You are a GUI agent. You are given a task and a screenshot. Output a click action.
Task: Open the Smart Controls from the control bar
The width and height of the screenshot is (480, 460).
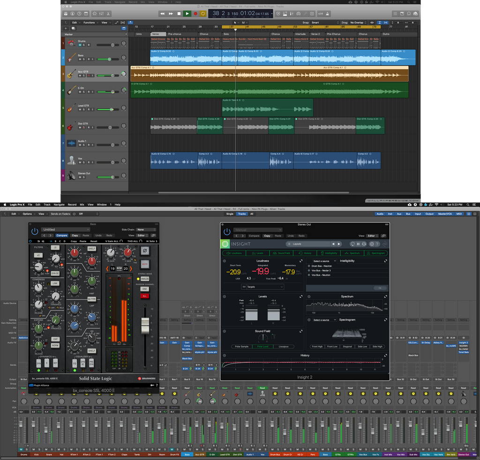[x=94, y=14]
